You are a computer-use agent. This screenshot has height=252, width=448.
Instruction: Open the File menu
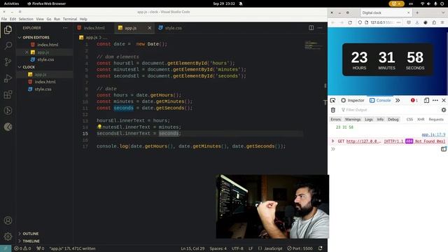[x=4, y=19]
